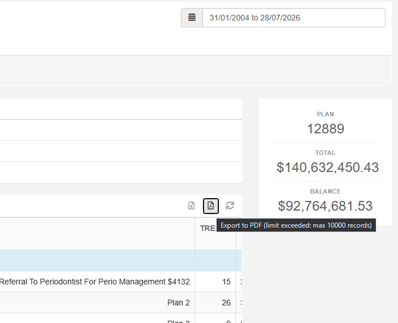Click the PLAN label in summary card
Image resolution: width=398 pixels, height=323 pixels.
tap(325, 114)
